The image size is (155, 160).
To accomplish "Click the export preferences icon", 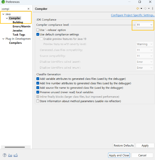I will click(x=16, y=155).
